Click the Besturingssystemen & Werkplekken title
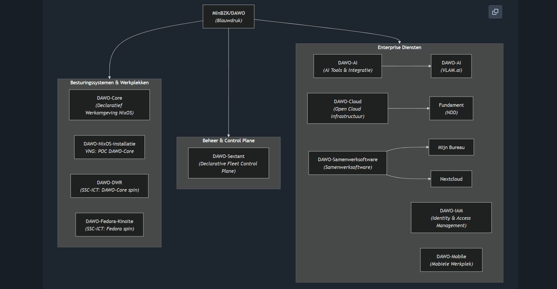The image size is (557, 289). [x=110, y=83]
